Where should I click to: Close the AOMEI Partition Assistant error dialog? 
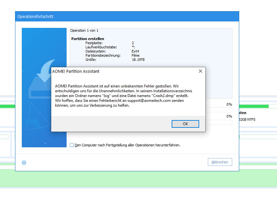(x=200, y=71)
